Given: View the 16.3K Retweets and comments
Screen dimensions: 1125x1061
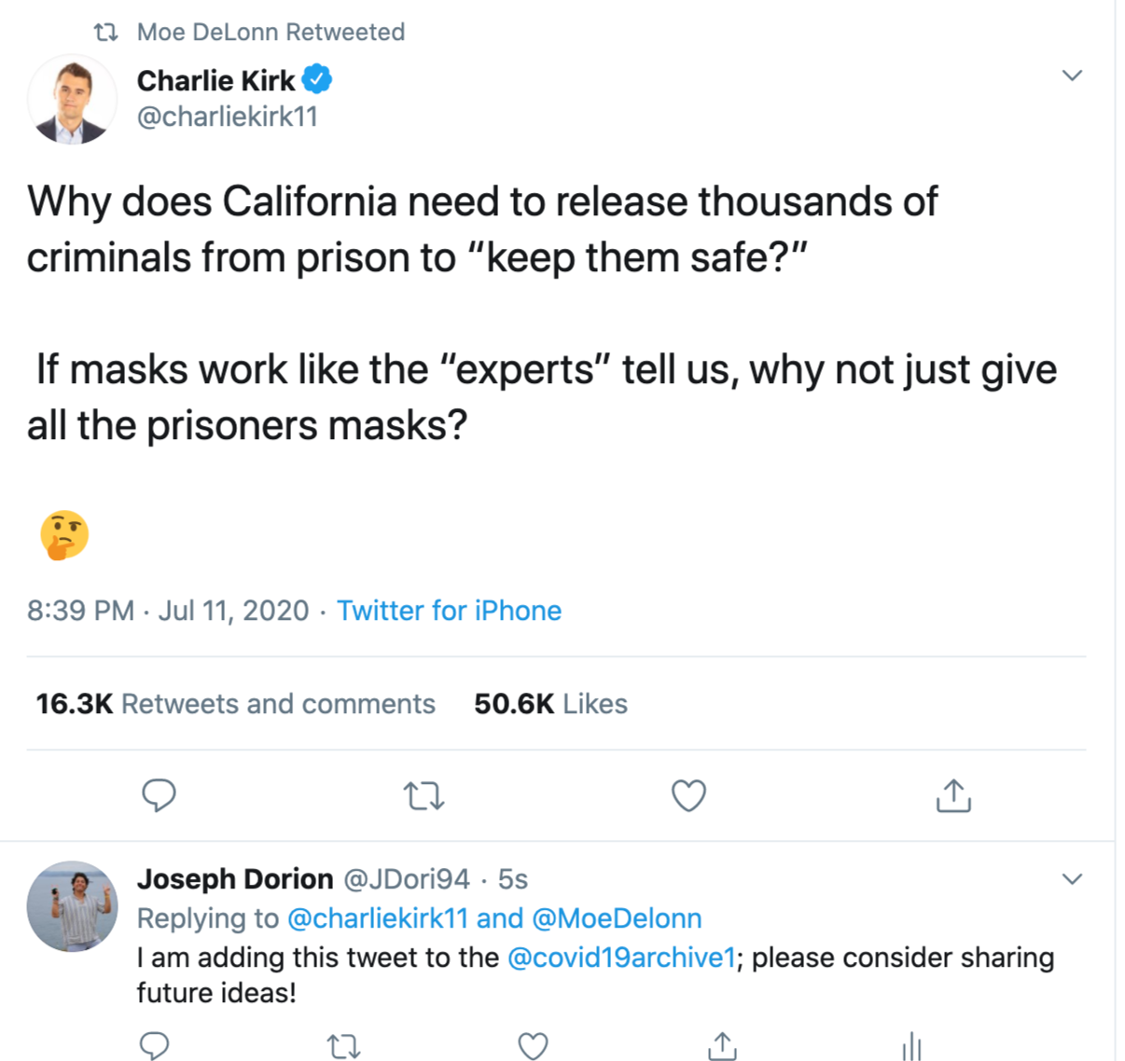Looking at the screenshot, I should pyautogui.click(x=235, y=704).
